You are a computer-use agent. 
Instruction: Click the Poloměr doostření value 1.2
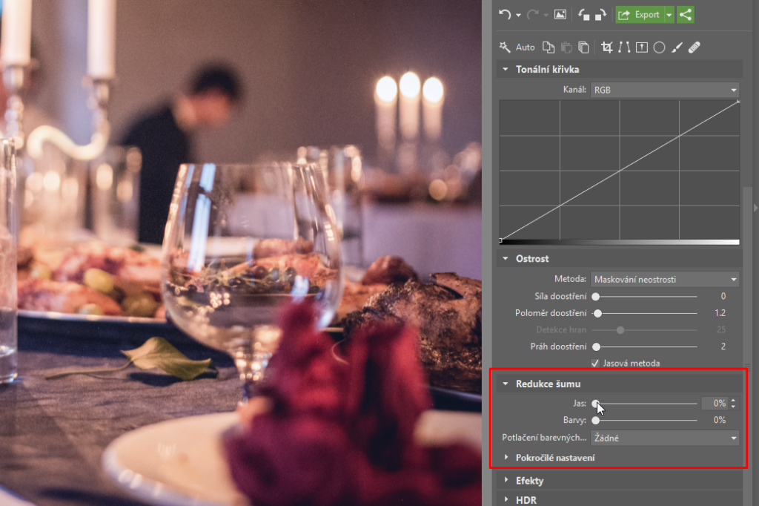[x=720, y=313]
